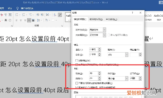This screenshot has height=98, width=163.
Task: Insert an enclosed character
Action: click(x=10, y=20)
